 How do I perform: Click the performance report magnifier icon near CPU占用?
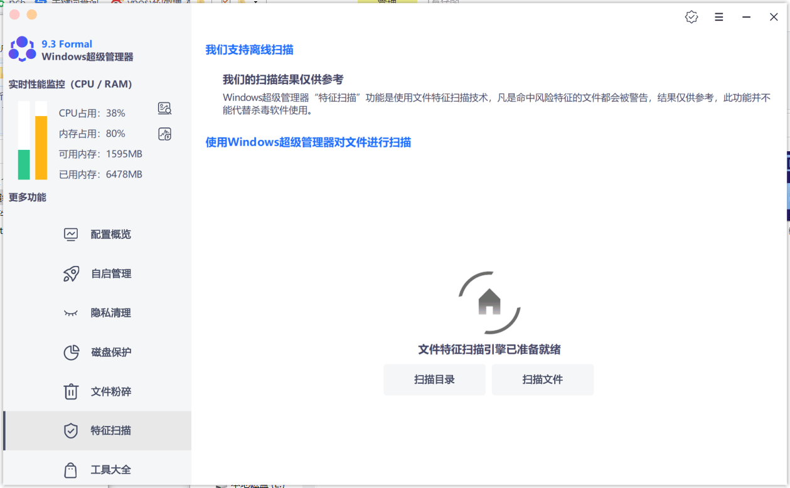(164, 108)
